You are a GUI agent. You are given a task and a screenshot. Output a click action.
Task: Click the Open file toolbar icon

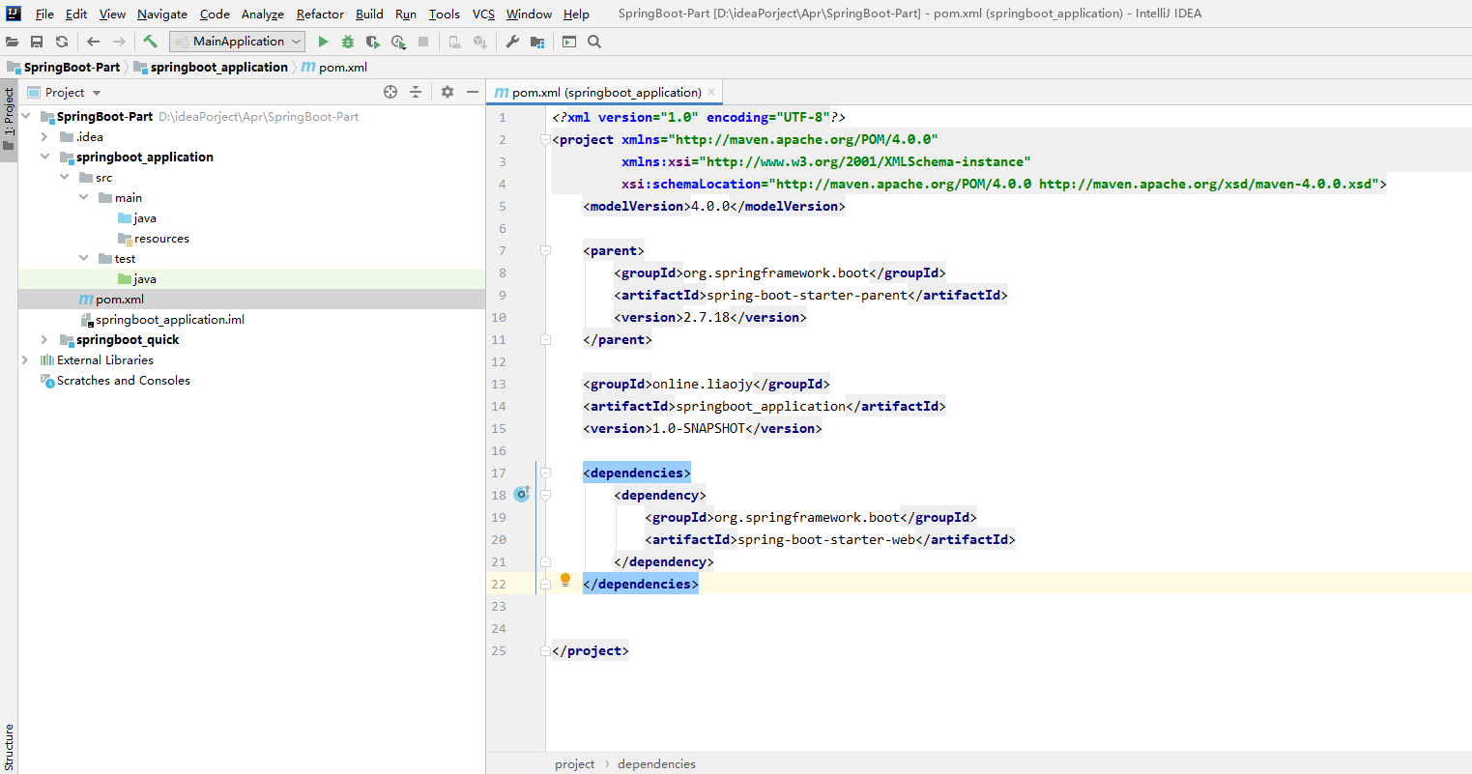point(12,42)
